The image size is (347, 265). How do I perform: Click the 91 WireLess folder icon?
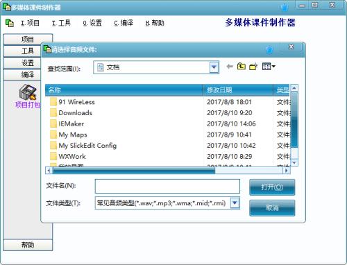click(53, 102)
